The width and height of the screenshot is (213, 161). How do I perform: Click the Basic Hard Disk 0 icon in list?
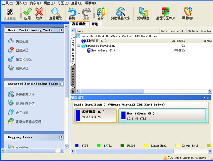click(x=78, y=36)
